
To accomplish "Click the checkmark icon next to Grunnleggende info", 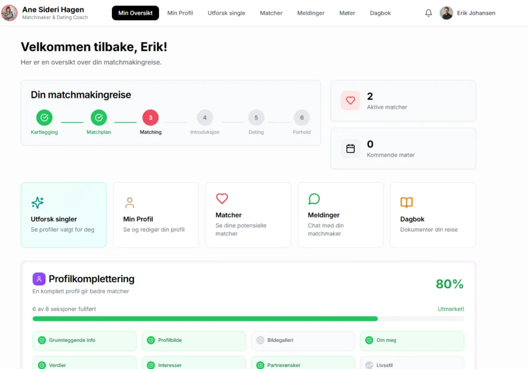I will 42,340.
